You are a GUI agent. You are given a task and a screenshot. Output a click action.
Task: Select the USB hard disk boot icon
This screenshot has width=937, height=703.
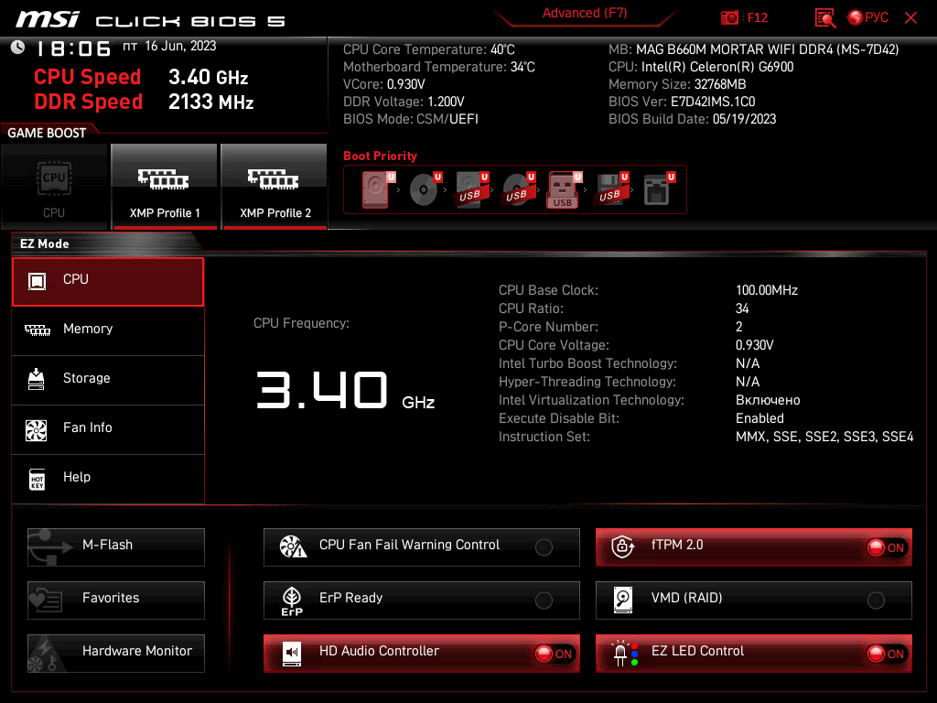(x=471, y=189)
